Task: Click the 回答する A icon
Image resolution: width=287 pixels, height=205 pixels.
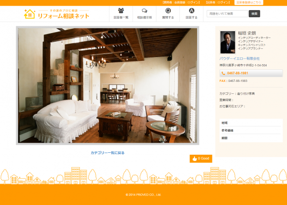Action: click(x=191, y=11)
